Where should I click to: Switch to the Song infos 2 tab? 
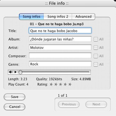[x=58, y=16]
